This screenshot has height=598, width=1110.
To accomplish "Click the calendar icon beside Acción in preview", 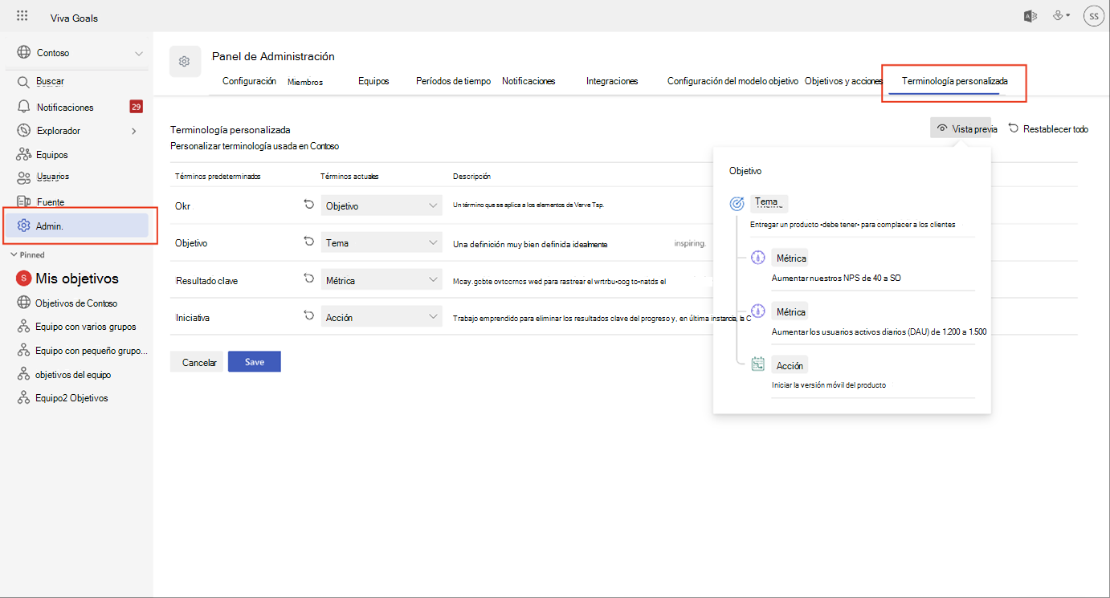I will 757,364.
